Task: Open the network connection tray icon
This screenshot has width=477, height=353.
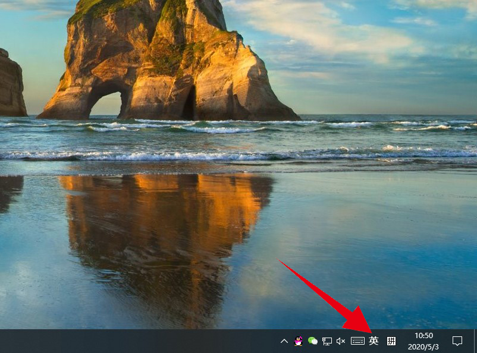Action: coord(327,341)
